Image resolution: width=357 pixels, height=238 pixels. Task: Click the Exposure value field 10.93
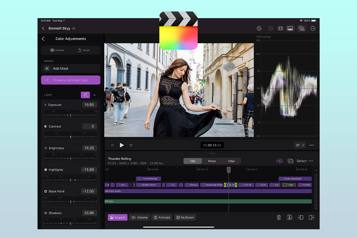coord(89,105)
